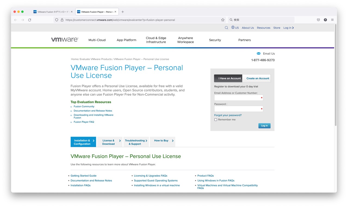This screenshot has height=207, width=348.
Task: Open Cloud & Edge Infrastructure menu
Action: [x=156, y=40]
